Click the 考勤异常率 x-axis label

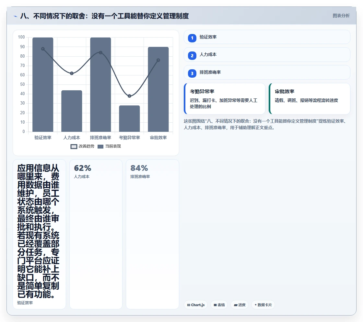(129, 138)
